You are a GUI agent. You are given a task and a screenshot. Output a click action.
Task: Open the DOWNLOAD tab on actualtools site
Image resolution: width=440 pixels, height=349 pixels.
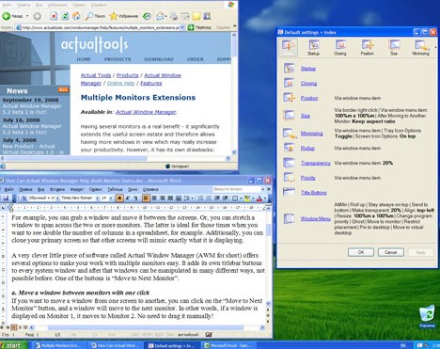click(x=159, y=59)
